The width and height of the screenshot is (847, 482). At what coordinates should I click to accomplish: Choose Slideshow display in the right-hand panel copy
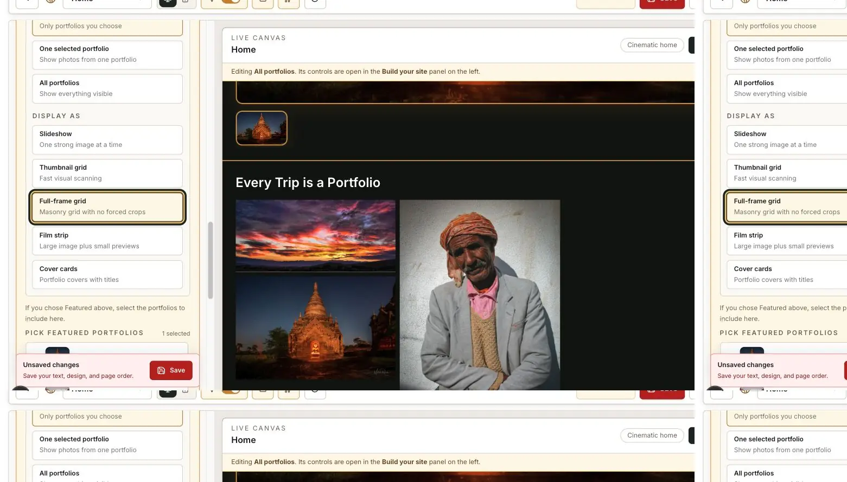[x=786, y=139]
